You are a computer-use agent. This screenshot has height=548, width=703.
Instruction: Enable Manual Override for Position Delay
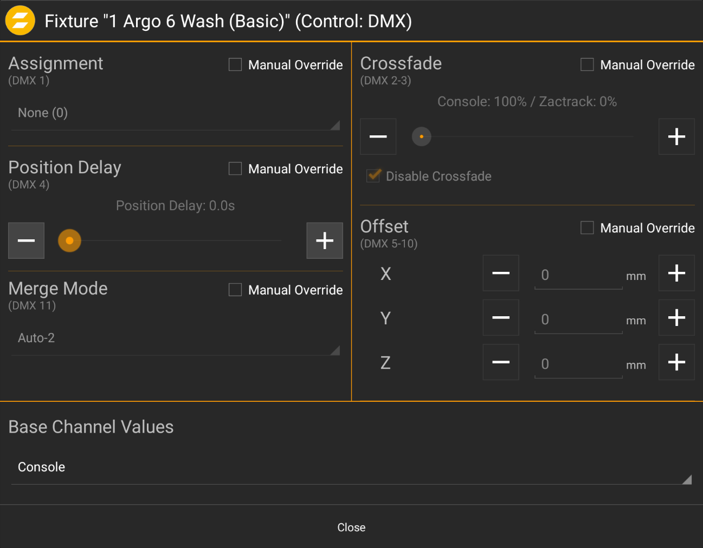tap(235, 168)
